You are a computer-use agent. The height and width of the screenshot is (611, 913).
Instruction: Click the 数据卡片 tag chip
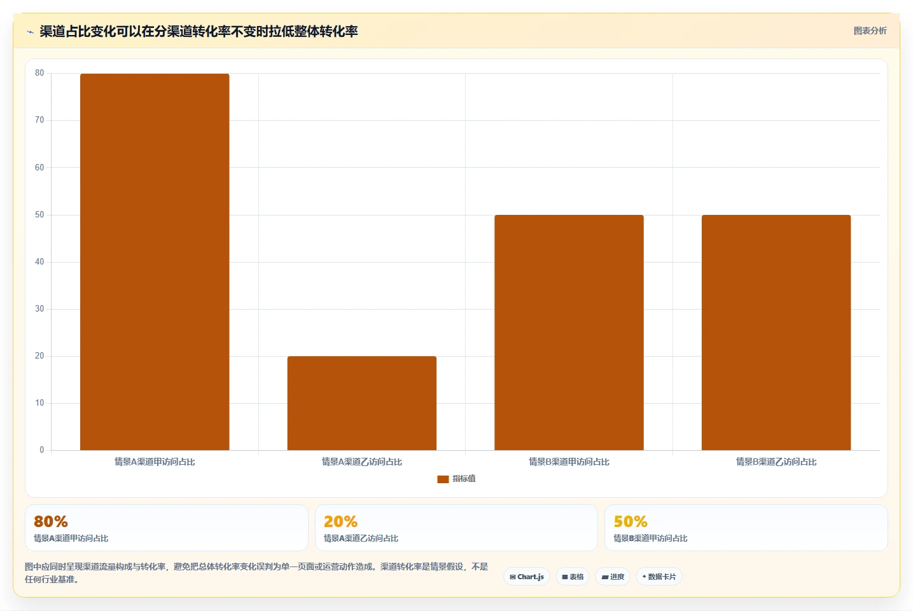(x=659, y=577)
